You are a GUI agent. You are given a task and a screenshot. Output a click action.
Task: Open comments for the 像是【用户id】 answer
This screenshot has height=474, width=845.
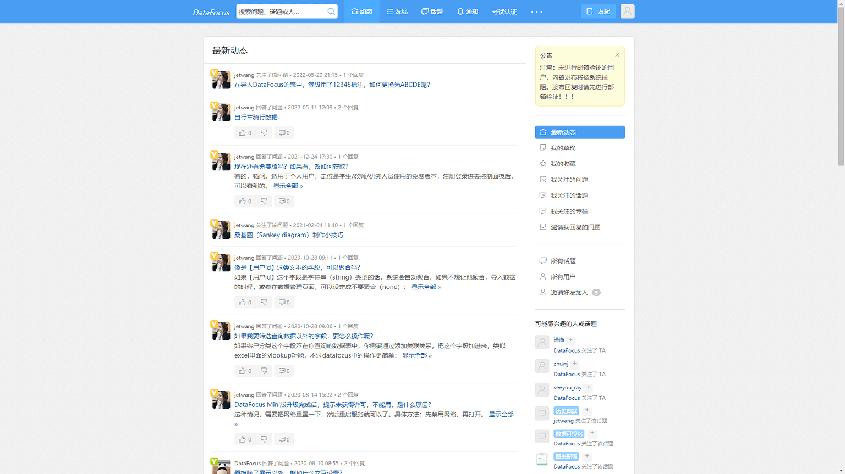284,303
